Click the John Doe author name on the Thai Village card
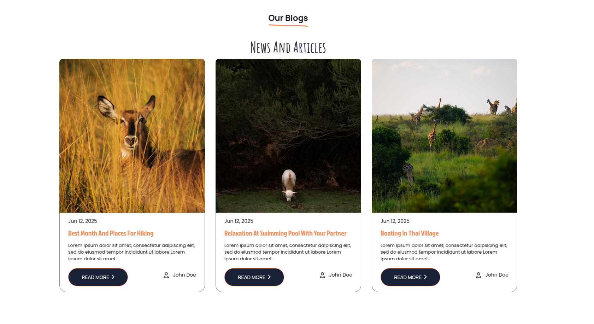This screenshot has width=594, height=324. 497,275
